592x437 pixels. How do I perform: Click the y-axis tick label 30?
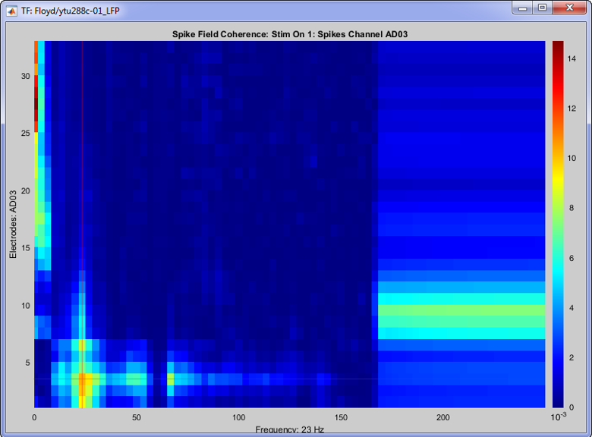coord(25,76)
